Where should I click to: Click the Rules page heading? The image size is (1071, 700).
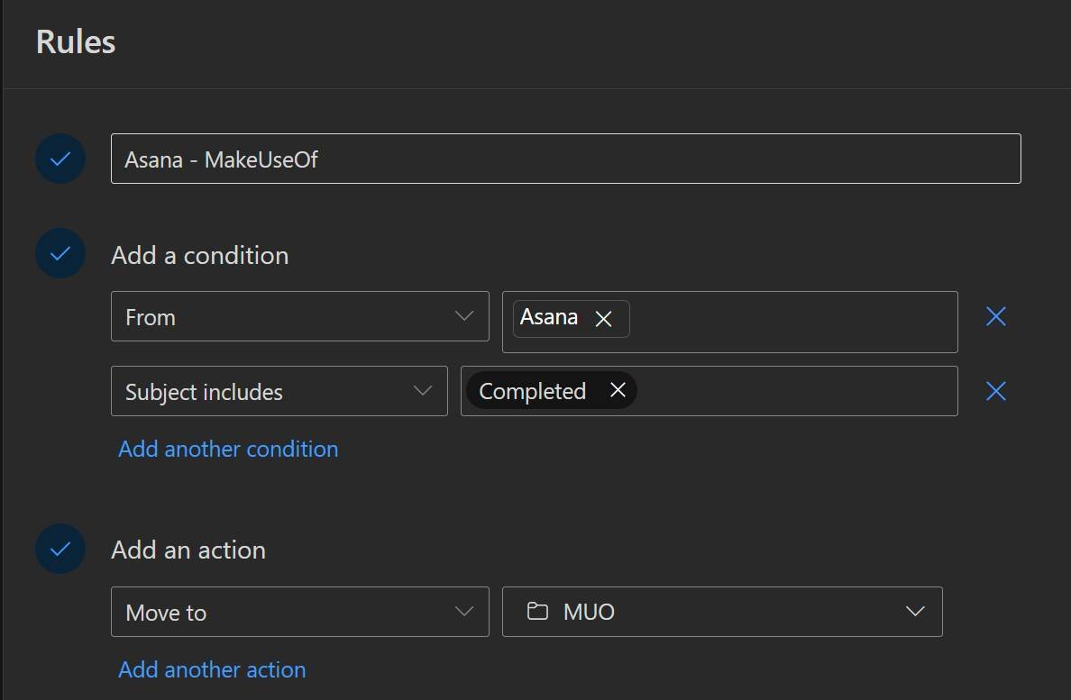(x=76, y=42)
